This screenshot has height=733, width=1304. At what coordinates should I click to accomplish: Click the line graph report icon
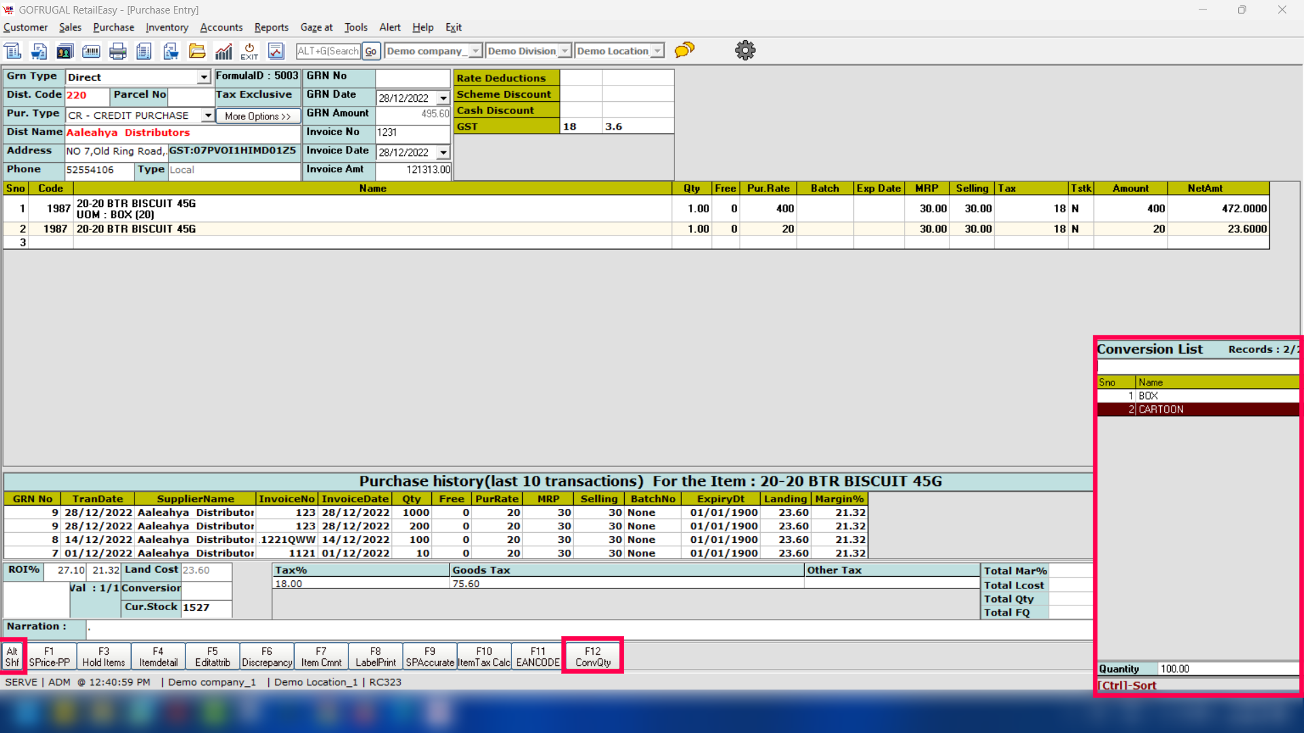276,51
